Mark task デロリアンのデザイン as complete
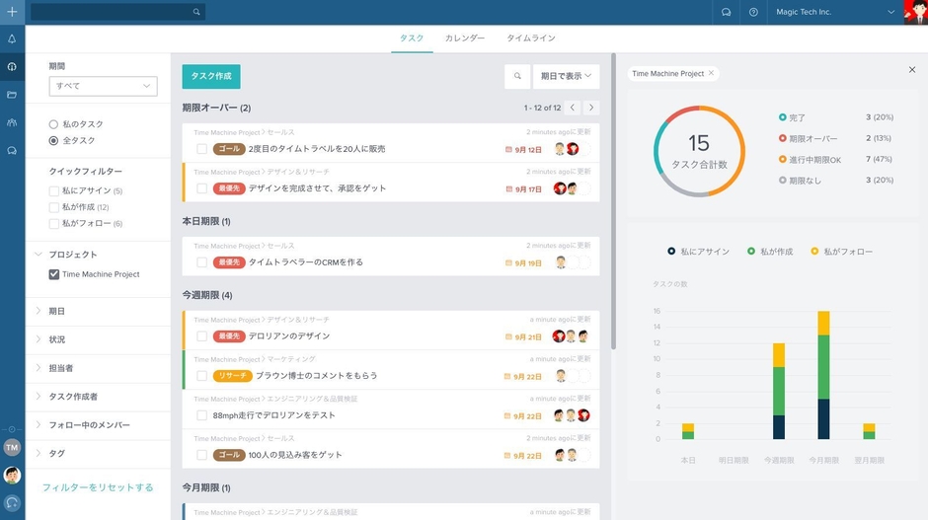The image size is (928, 520). point(201,336)
